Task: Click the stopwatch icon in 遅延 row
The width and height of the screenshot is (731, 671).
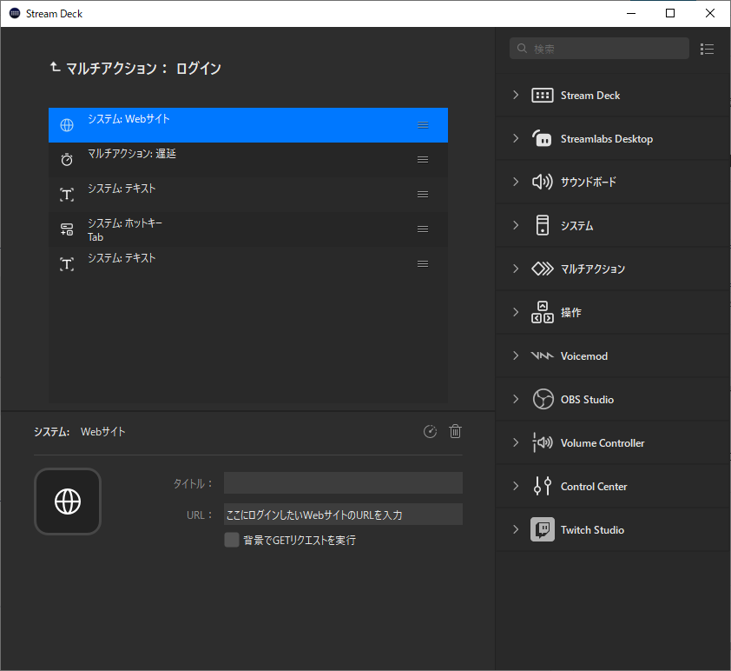Action: (67, 160)
